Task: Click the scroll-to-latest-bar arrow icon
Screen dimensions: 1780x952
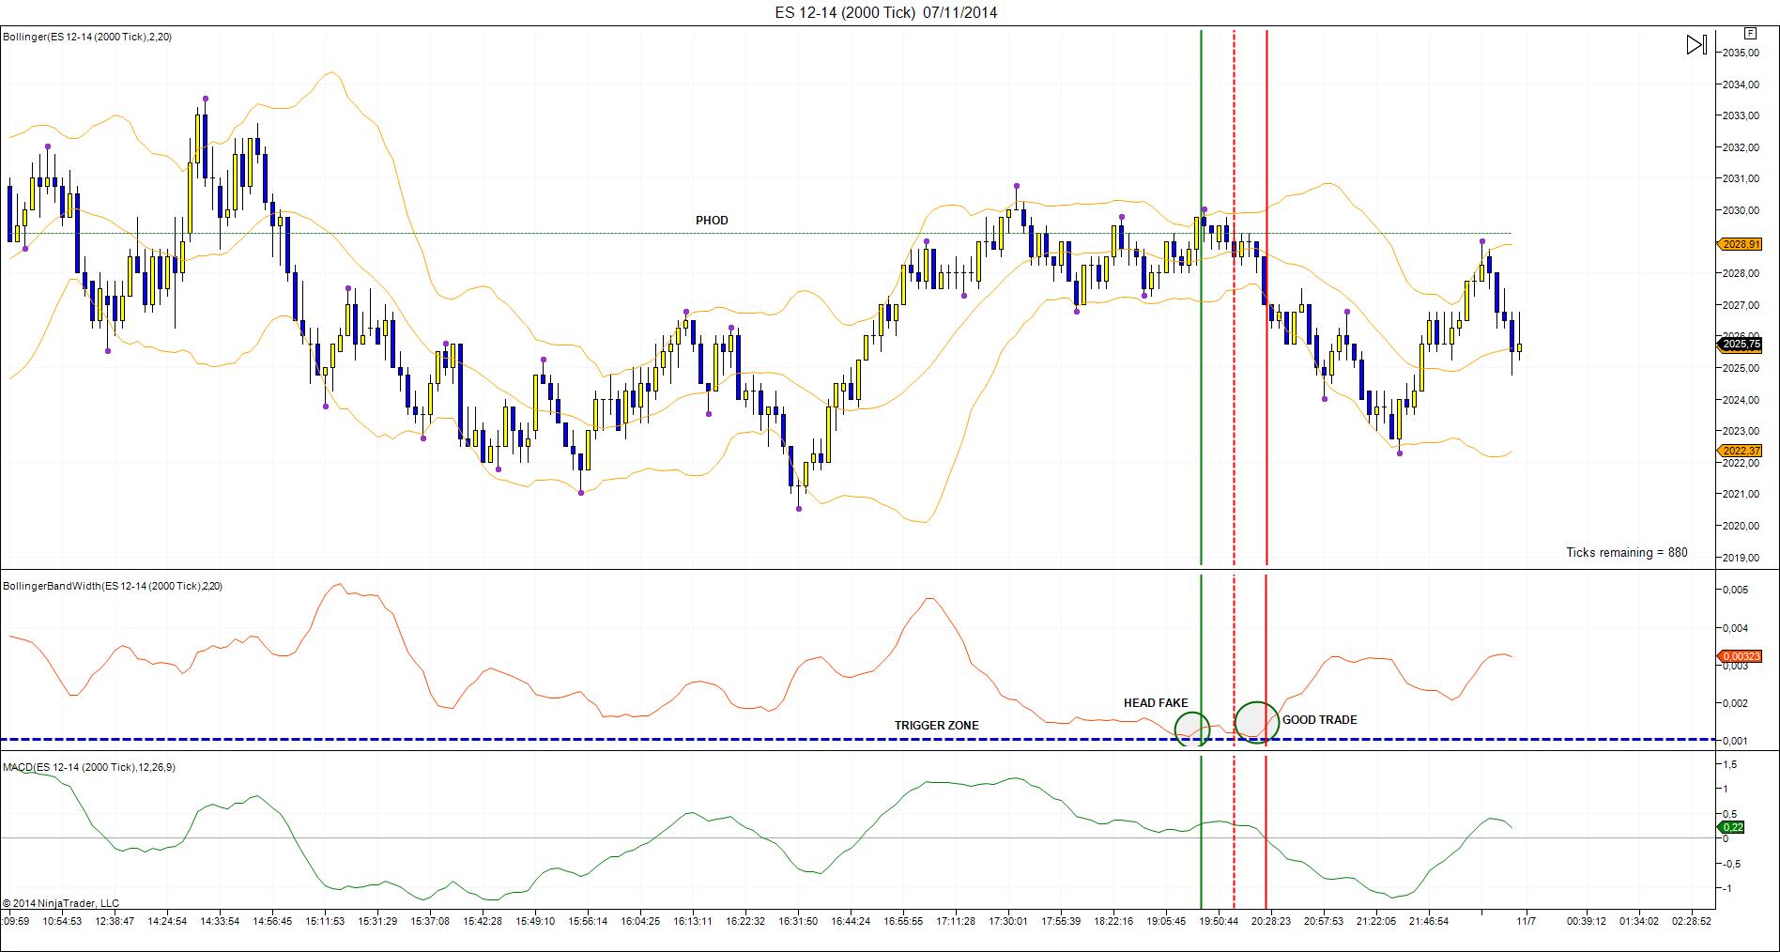Action: tap(1696, 45)
